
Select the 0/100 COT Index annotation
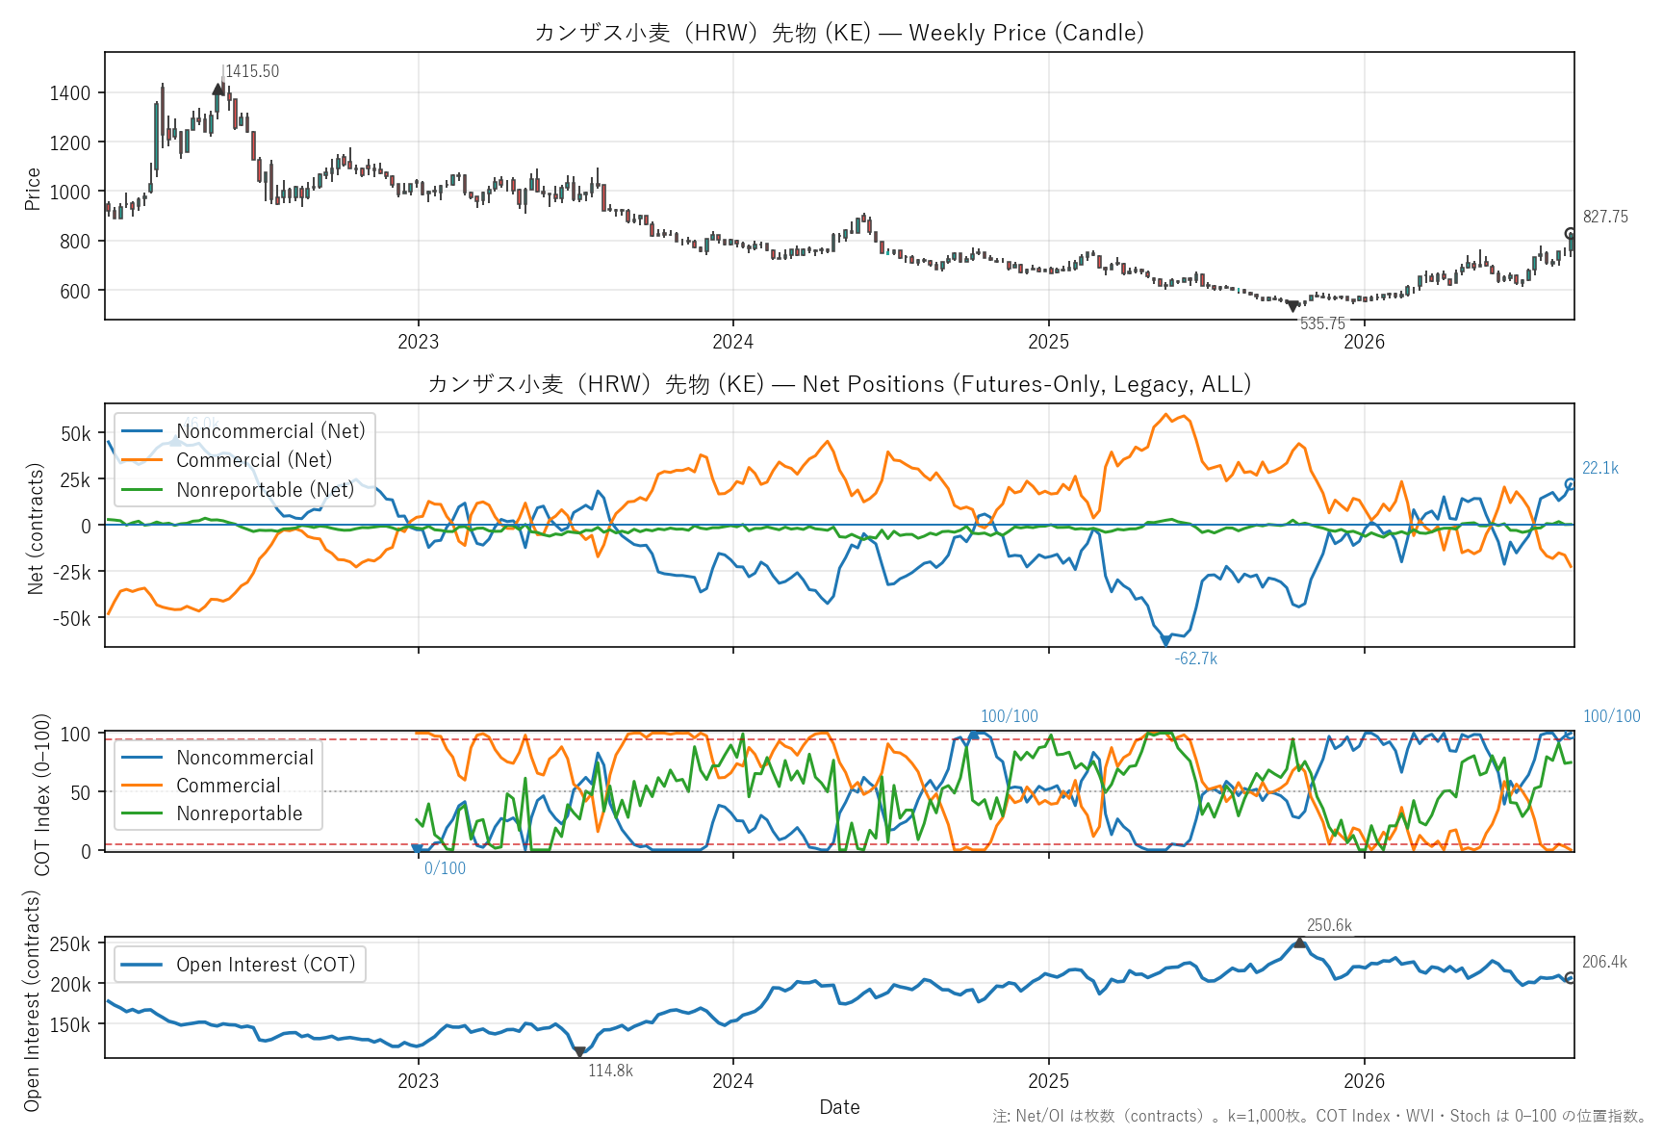click(445, 868)
